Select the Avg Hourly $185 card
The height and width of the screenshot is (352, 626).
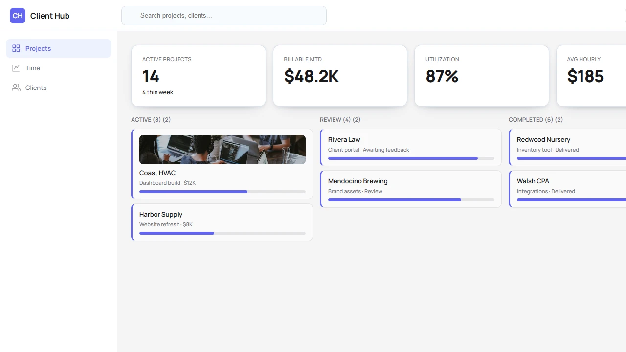[x=591, y=76]
